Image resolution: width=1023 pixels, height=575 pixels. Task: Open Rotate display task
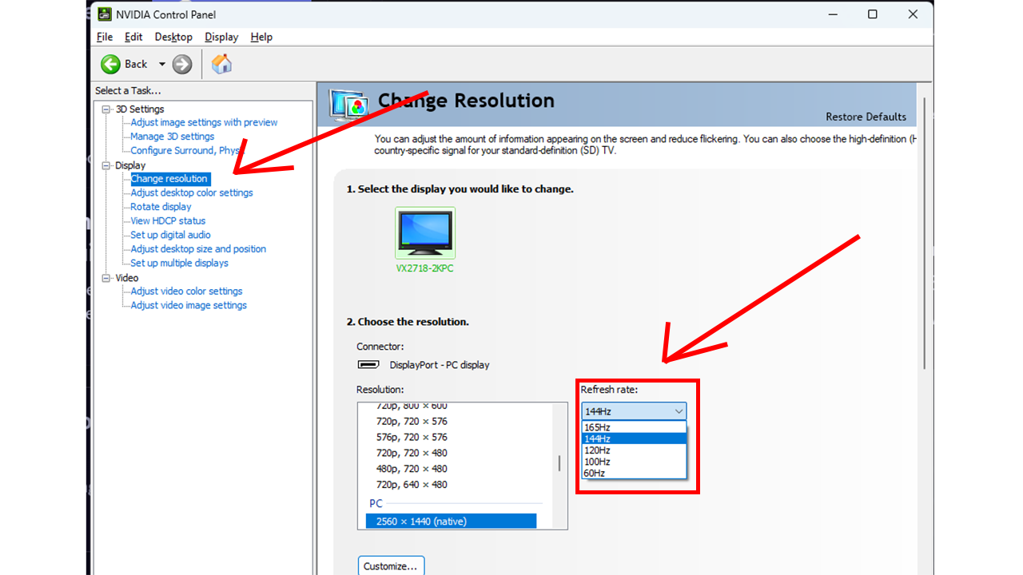161,207
